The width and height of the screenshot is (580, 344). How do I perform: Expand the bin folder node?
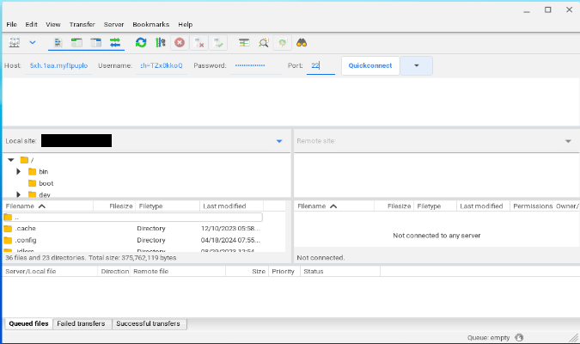pyautogui.click(x=18, y=171)
